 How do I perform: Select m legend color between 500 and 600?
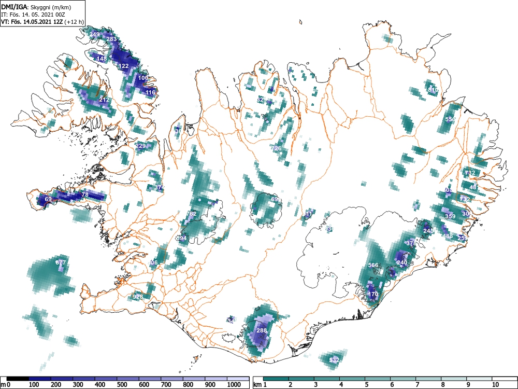pos(128,379)
